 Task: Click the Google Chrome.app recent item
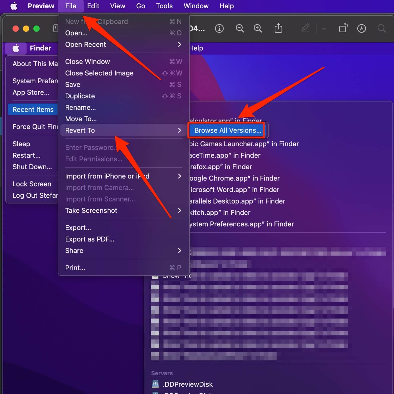234,178
